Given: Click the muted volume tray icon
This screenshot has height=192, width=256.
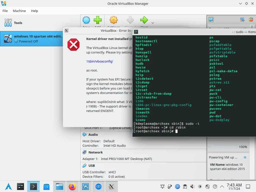Looking at the screenshot, I should point(192,186).
